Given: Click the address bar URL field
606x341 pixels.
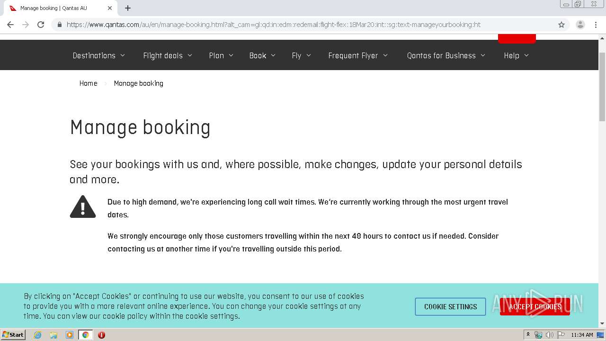Looking at the screenshot, I should [x=303, y=25].
